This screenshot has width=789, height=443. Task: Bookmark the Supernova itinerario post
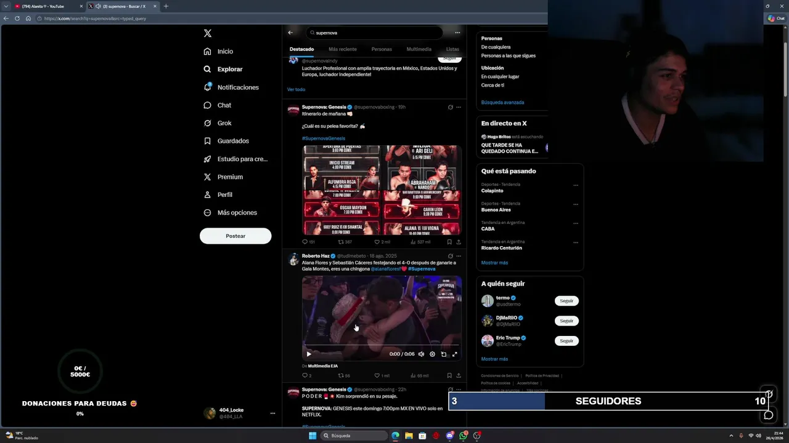click(449, 242)
